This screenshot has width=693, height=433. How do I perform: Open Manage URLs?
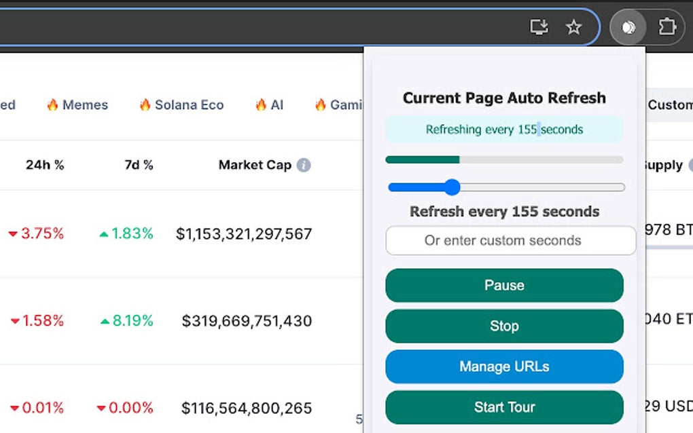click(504, 366)
